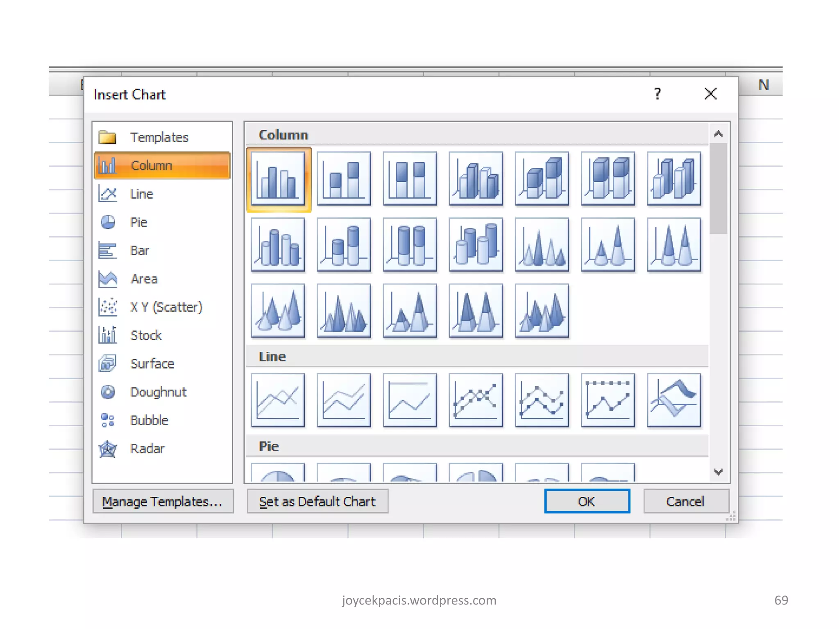Pick the 100% Stacked Column chart

410,179
